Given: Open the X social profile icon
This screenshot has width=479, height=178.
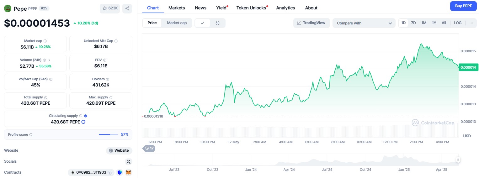Looking at the screenshot, I should [128, 161].
